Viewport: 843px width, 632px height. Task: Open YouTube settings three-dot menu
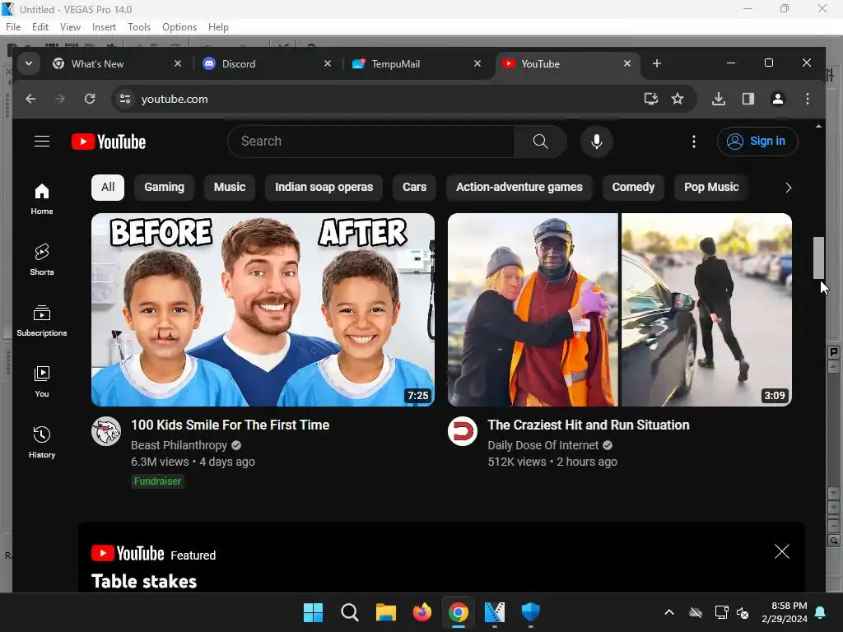tap(693, 142)
